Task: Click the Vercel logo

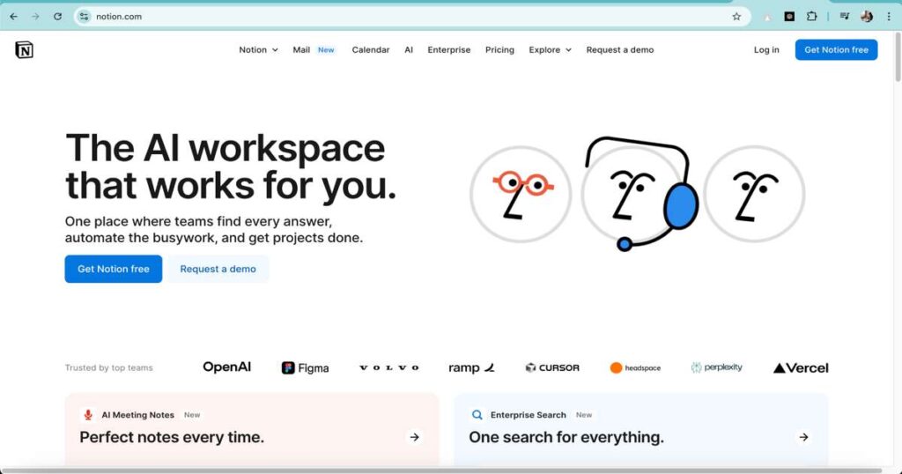Action: click(801, 367)
